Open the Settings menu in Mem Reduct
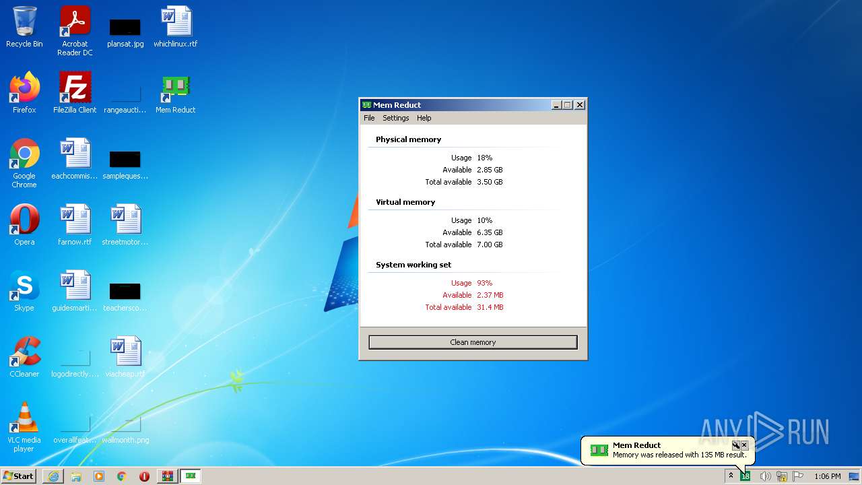This screenshot has width=862, height=485. (396, 118)
